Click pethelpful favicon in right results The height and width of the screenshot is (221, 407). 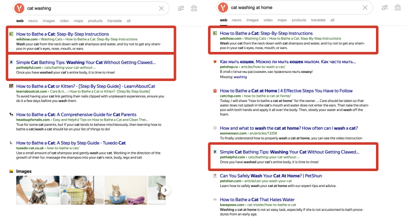tap(215, 152)
